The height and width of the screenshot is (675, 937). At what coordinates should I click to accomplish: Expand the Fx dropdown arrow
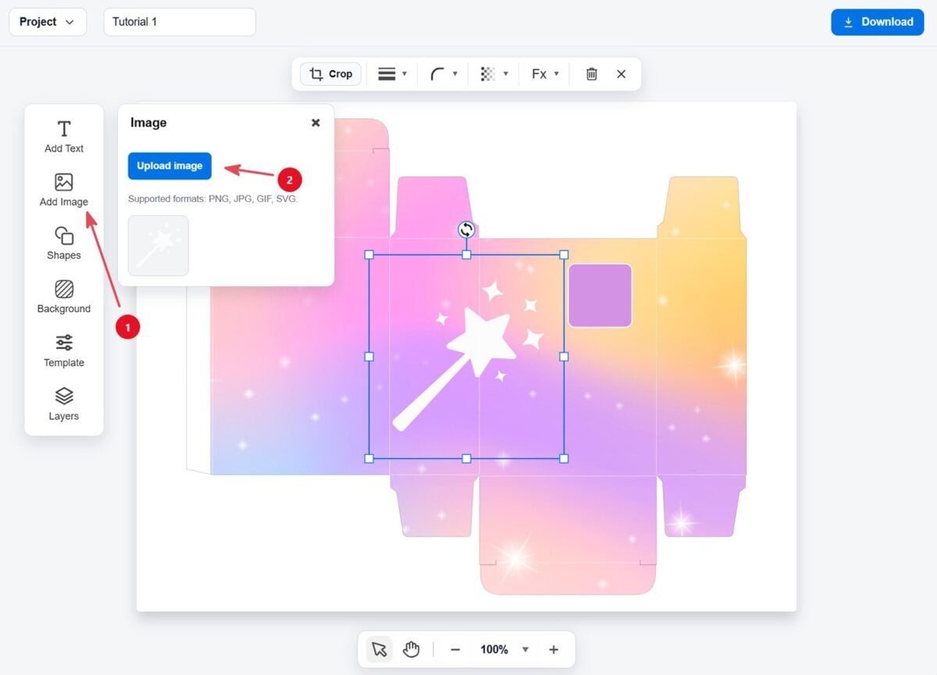[557, 73]
